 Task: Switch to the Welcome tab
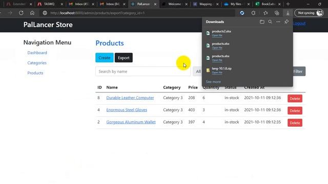point(174,4)
